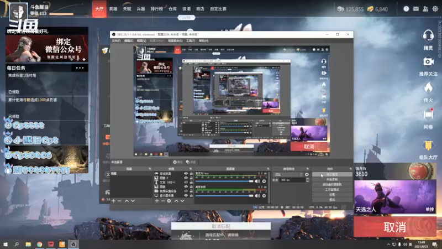The width and height of the screenshot is (442, 249).
Task: Open Chrome from the taskbar
Action: (39, 244)
